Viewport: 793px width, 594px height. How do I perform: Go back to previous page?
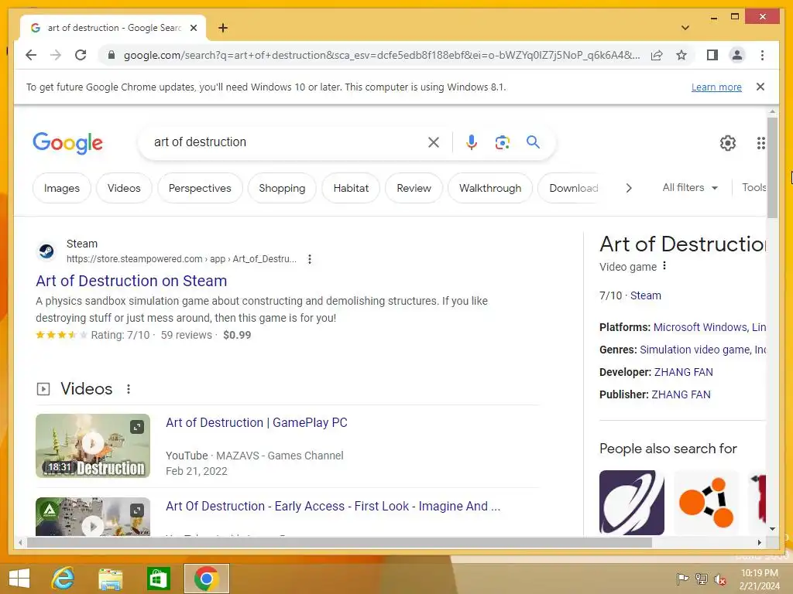coord(31,55)
